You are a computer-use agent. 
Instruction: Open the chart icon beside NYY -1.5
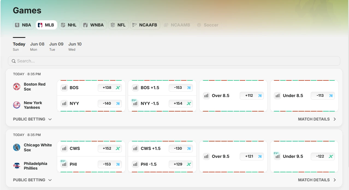pyautogui.click(x=135, y=104)
